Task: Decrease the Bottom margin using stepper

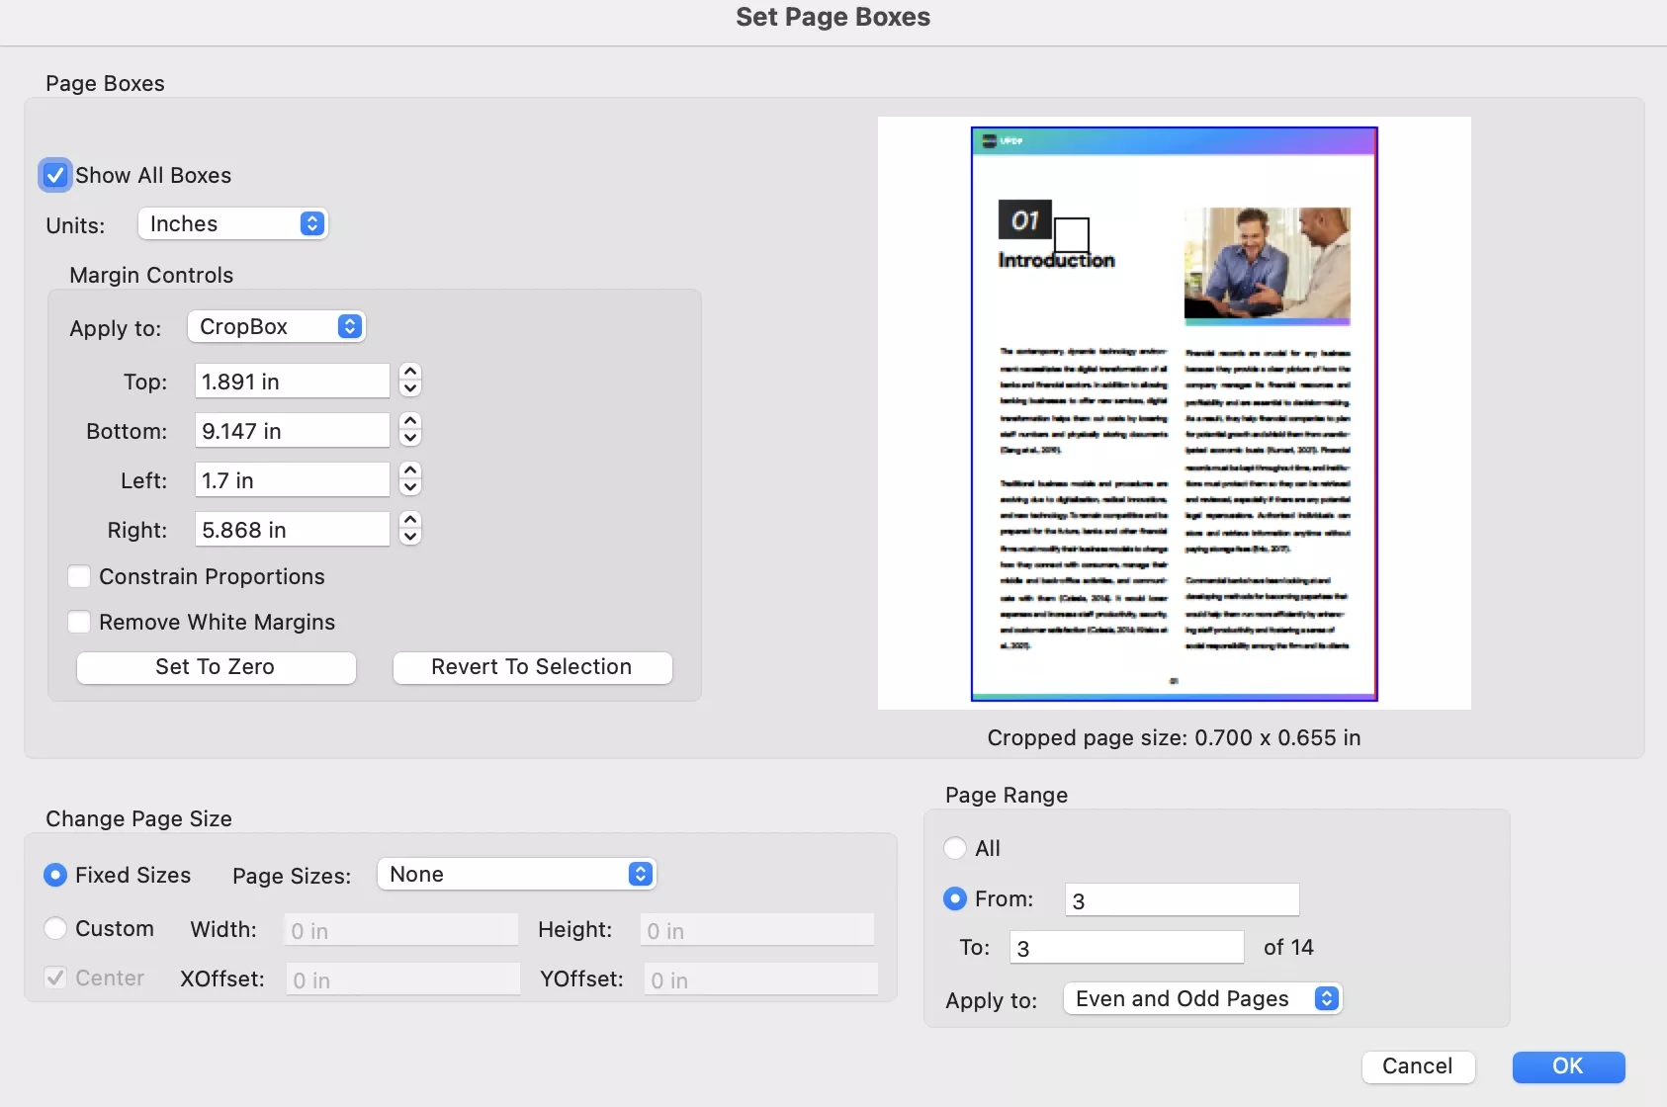Action: tap(411, 439)
